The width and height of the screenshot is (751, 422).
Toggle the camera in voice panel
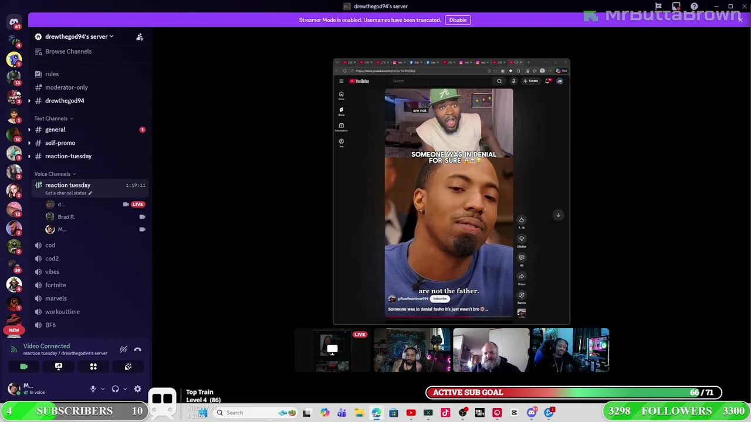(x=23, y=366)
